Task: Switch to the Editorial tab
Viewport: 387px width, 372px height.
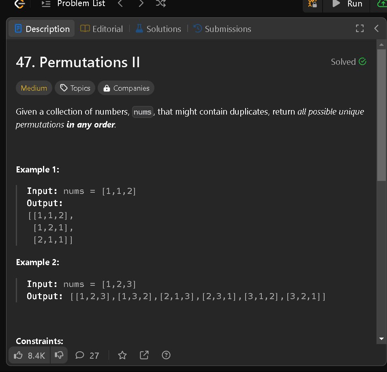Action: pos(101,29)
